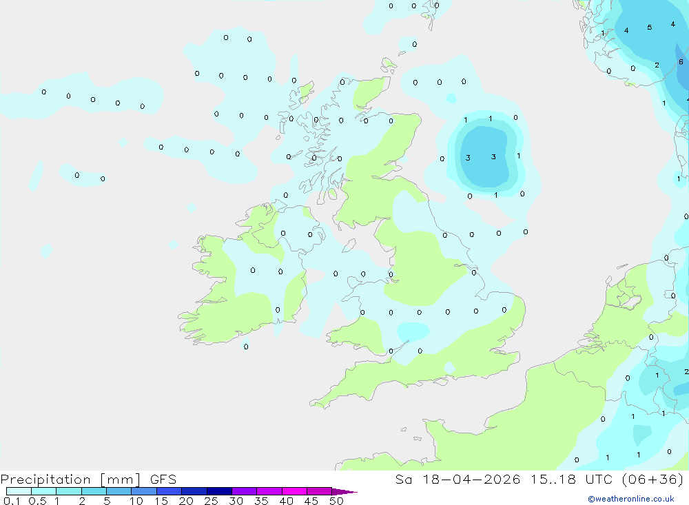Click the 10–15 mm blue legend swatch
This screenshot has height=505, width=689.
[x=144, y=491]
